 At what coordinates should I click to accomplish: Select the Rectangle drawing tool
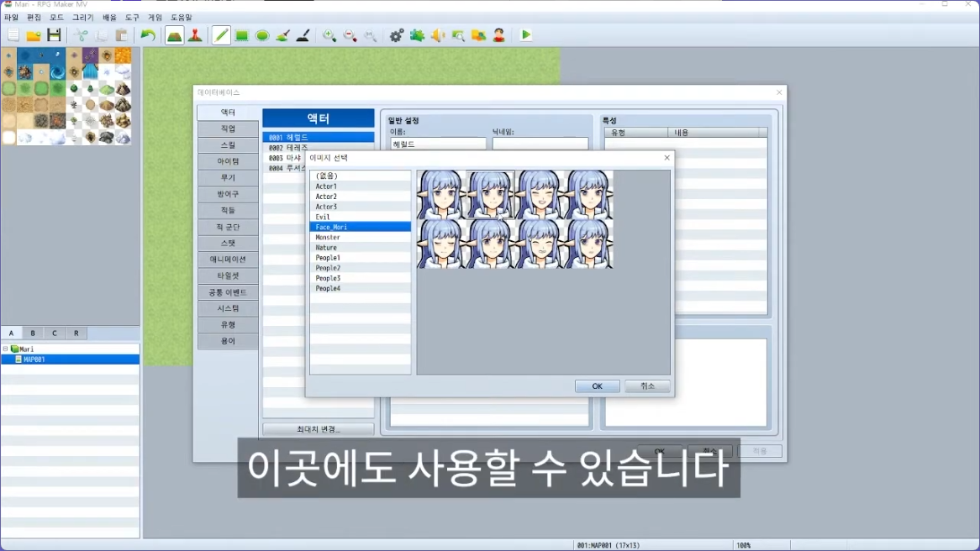(x=242, y=35)
